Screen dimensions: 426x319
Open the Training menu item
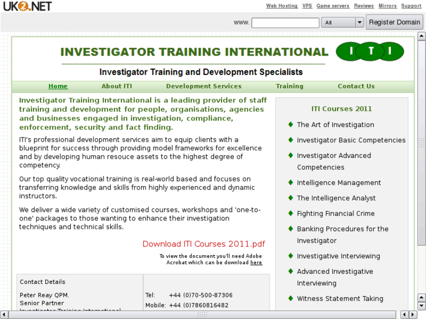click(x=289, y=86)
